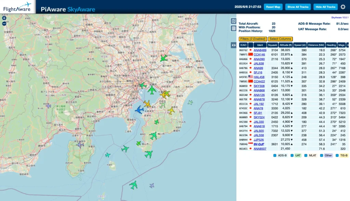Click the Japan flag in the ANA8489 row

[x=251, y=50]
